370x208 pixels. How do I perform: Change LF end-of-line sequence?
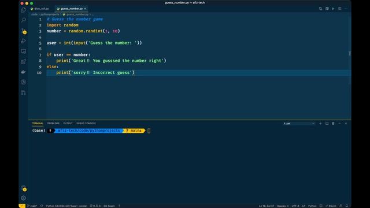click(x=304, y=206)
